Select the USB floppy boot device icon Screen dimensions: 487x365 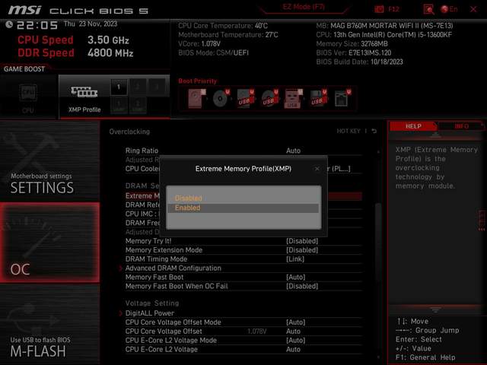coord(318,99)
